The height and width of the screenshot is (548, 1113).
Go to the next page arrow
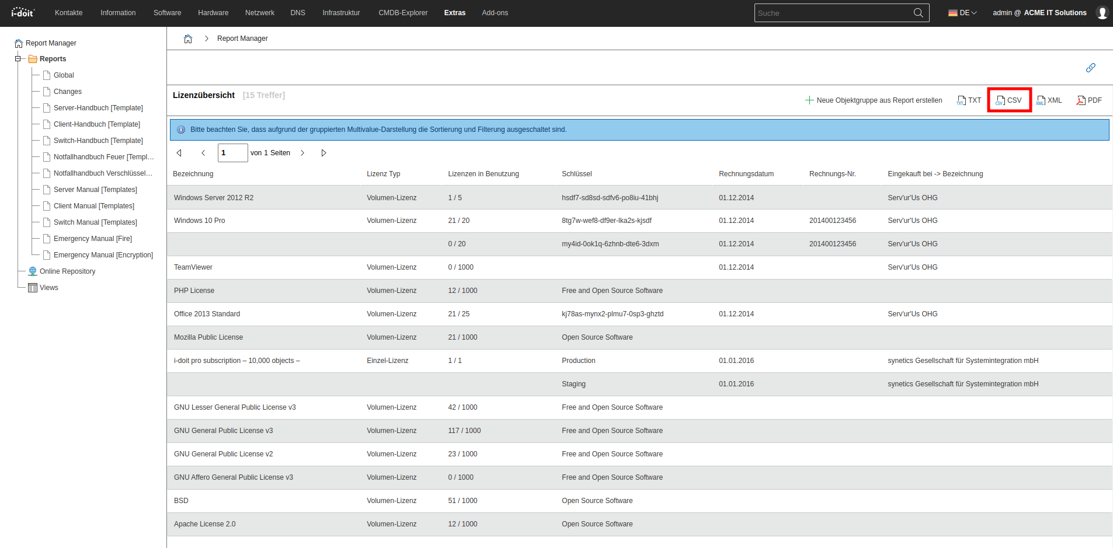(302, 153)
